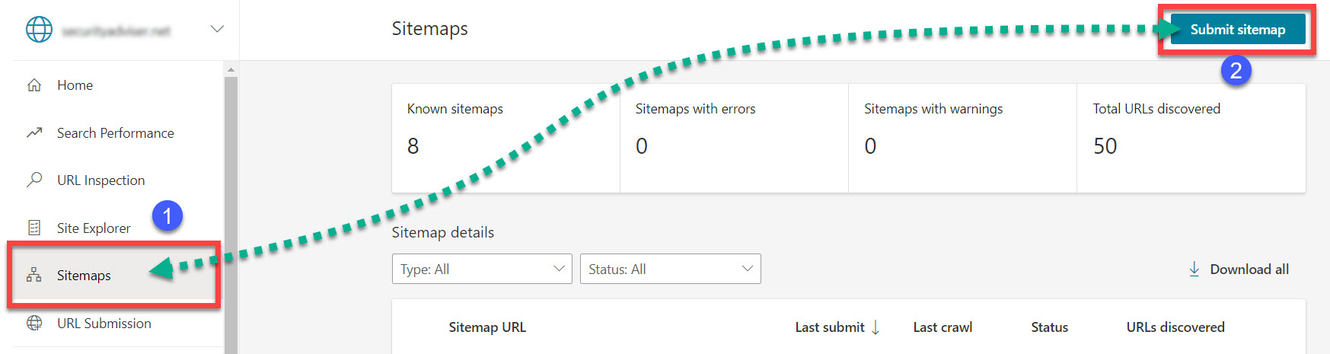Sort by the Last submit column

click(830, 327)
